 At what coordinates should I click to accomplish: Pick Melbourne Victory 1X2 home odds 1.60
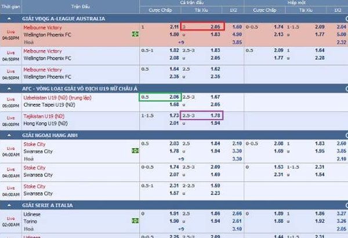click(237, 27)
